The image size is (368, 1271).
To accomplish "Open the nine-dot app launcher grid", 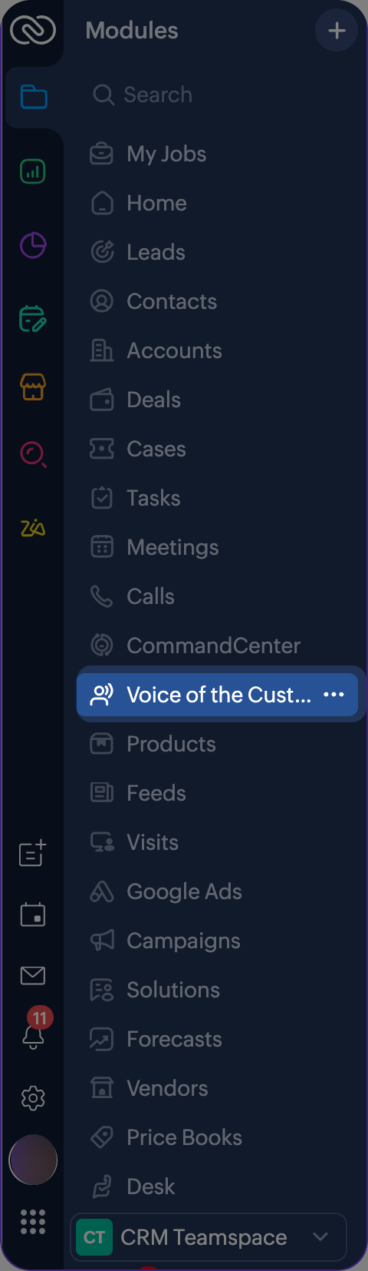I will [x=33, y=1221].
